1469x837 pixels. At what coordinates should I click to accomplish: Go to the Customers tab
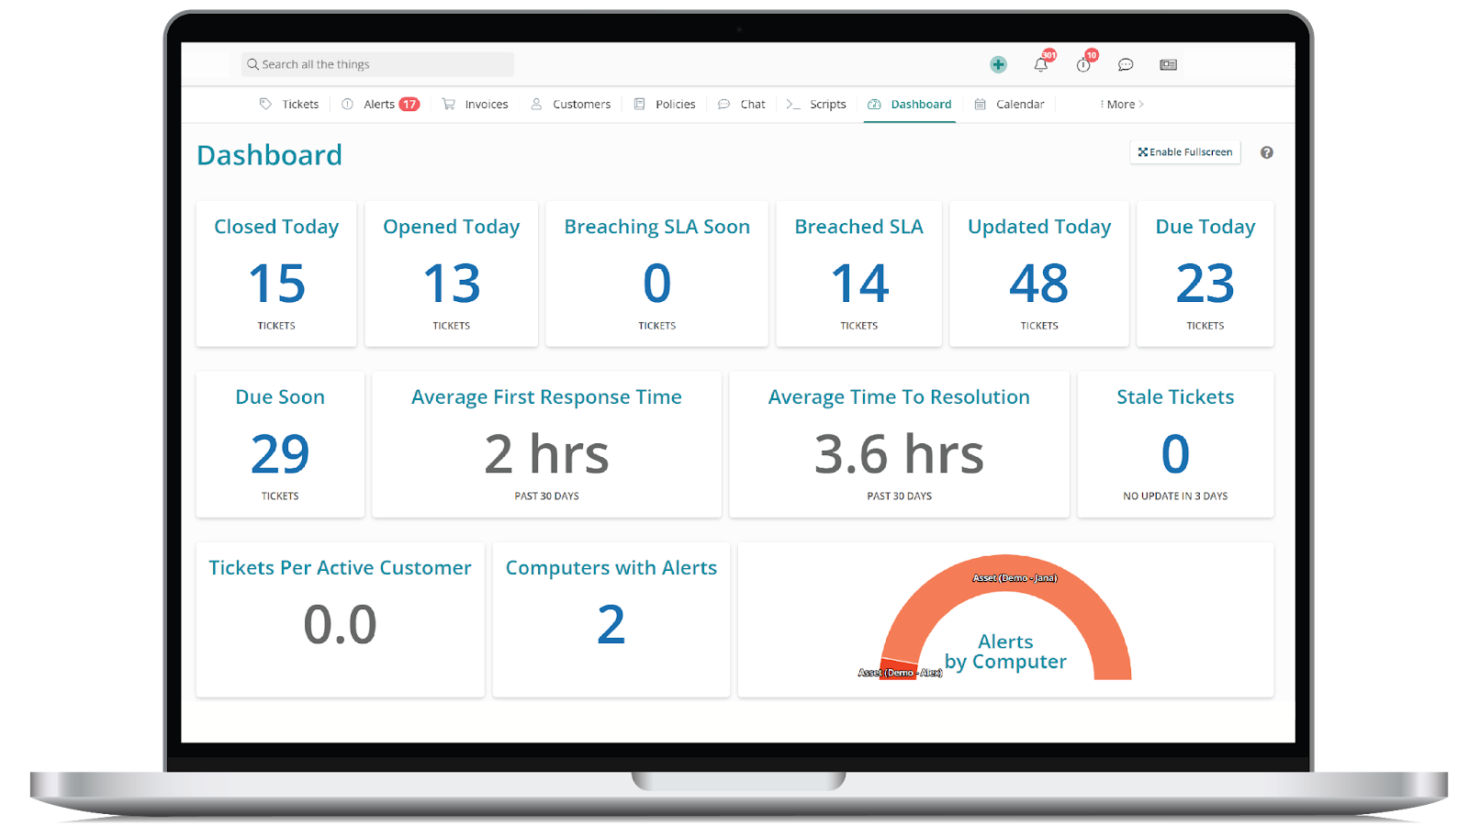(x=571, y=105)
